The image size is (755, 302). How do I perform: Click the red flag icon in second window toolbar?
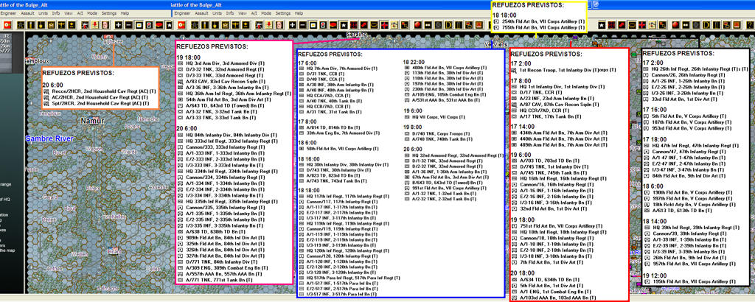[x=181, y=24]
